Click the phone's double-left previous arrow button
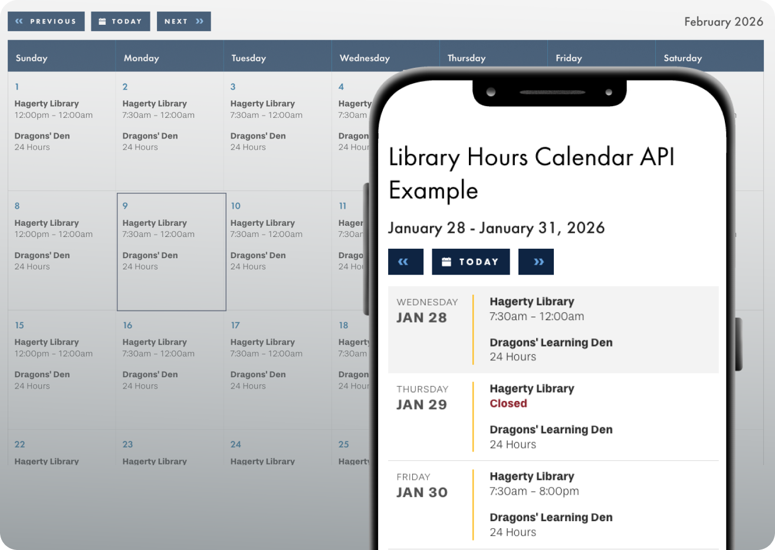This screenshot has height=550, width=775. 406,262
